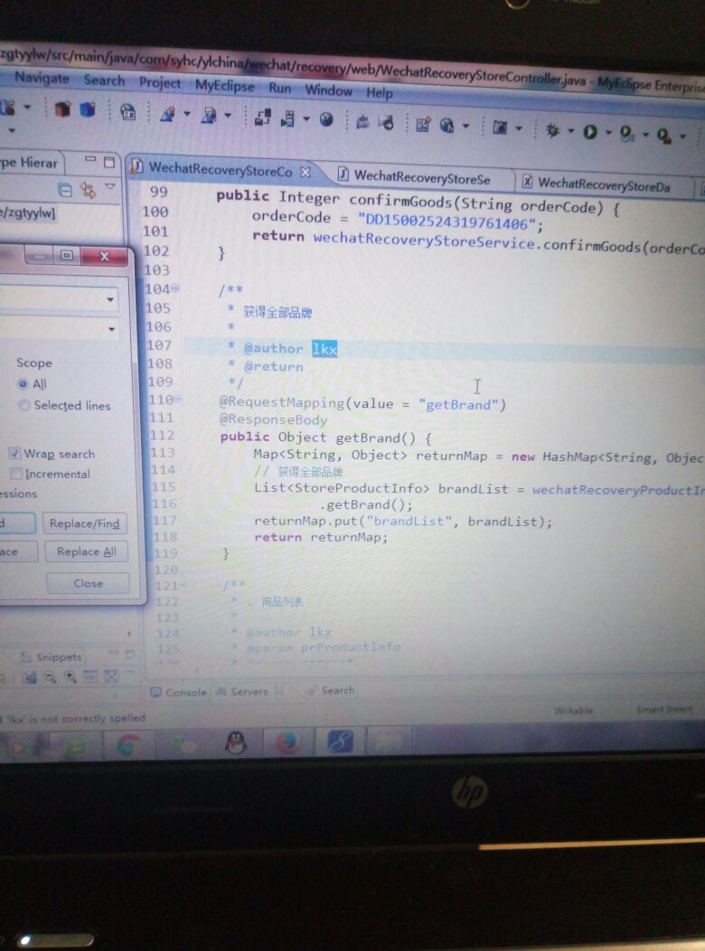Close the WechatRecoveryStoreCo editor tab
705x951 pixels.
(x=305, y=171)
